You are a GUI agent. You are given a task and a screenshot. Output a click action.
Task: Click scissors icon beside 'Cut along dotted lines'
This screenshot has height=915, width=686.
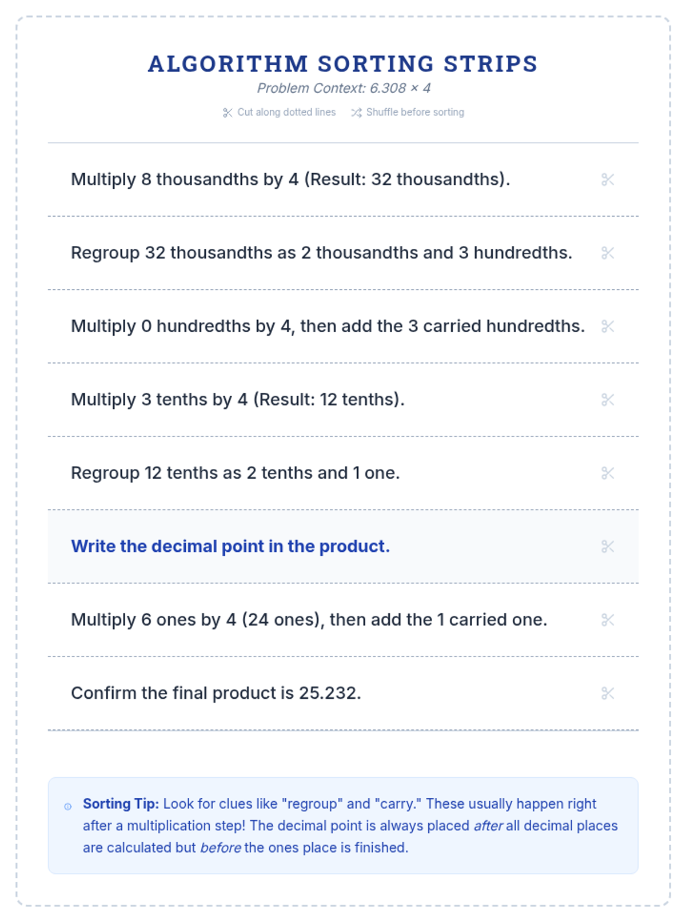[x=228, y=113]
